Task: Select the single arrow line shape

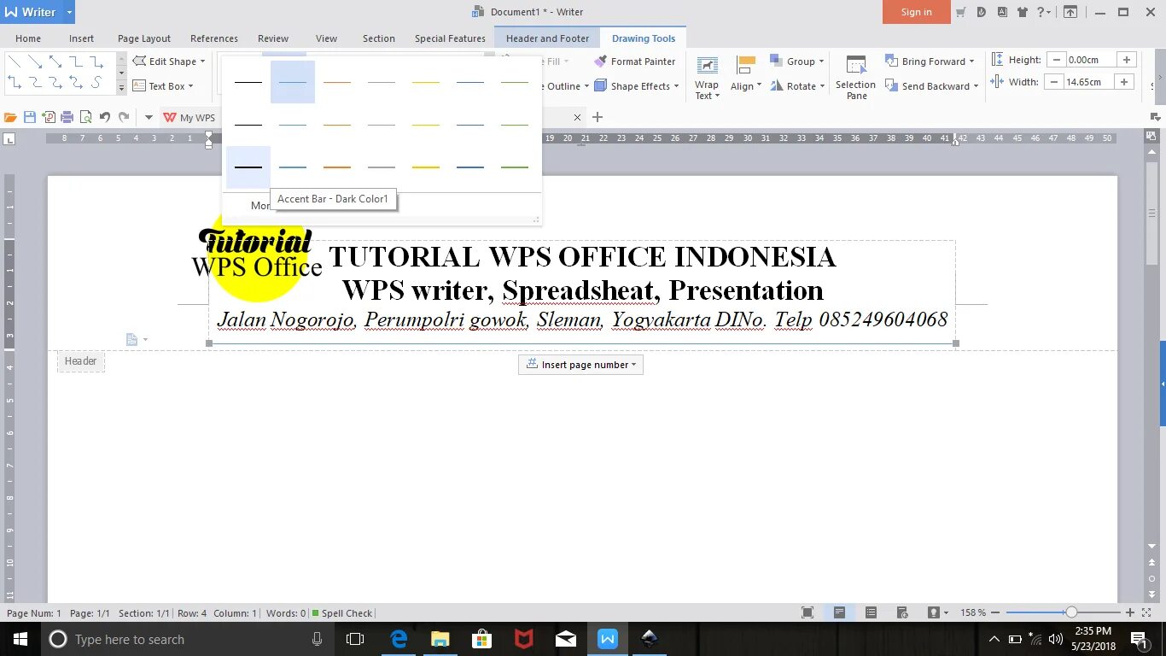Action: click(x=35, y=61)
